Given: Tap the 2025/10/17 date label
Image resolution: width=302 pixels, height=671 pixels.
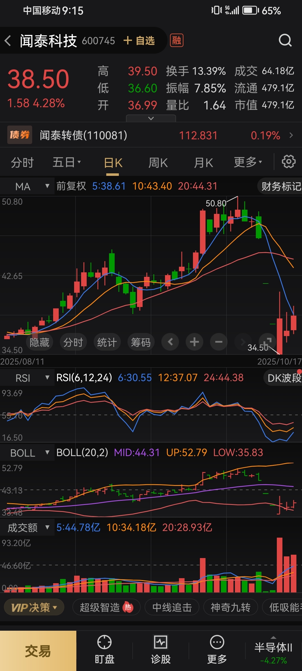Looking at the screenshot, I should 279,362.
